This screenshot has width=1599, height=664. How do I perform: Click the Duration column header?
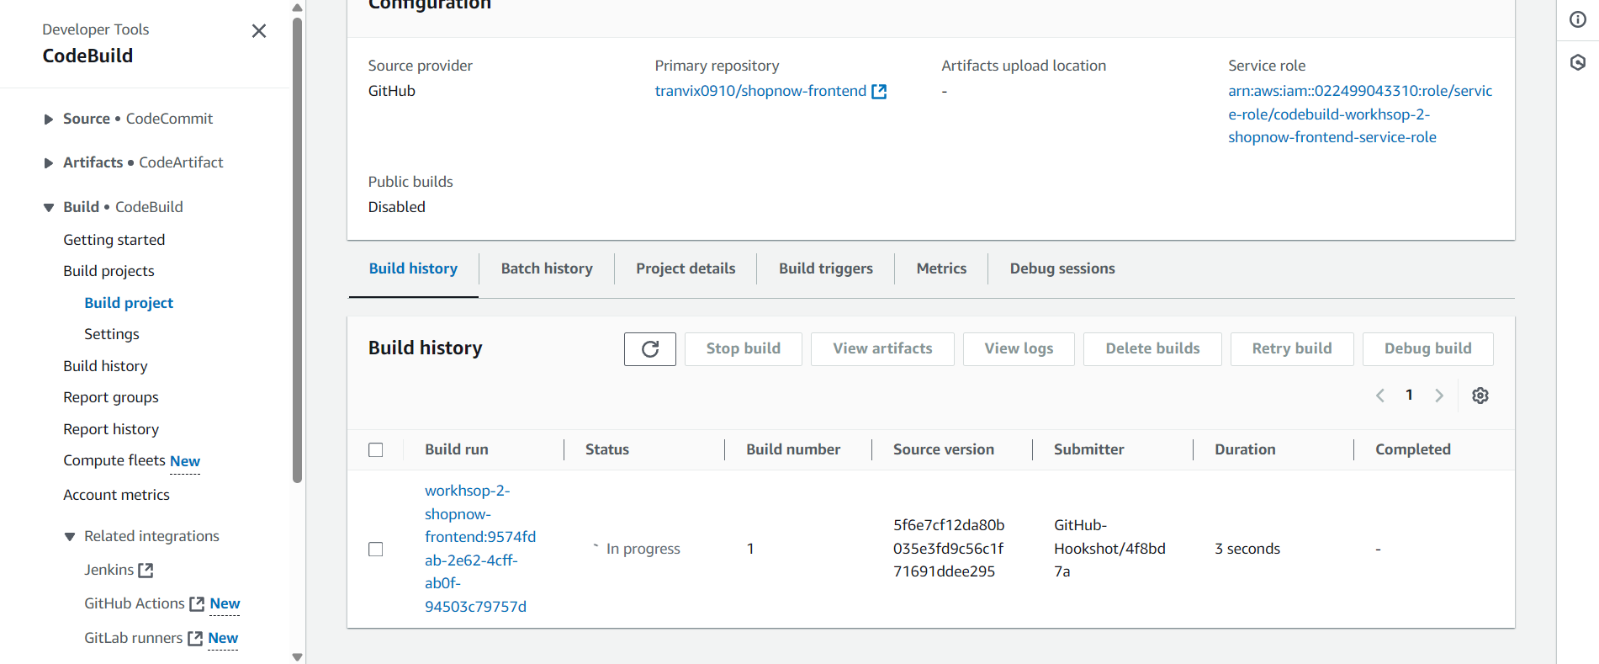coord(1245,449)
